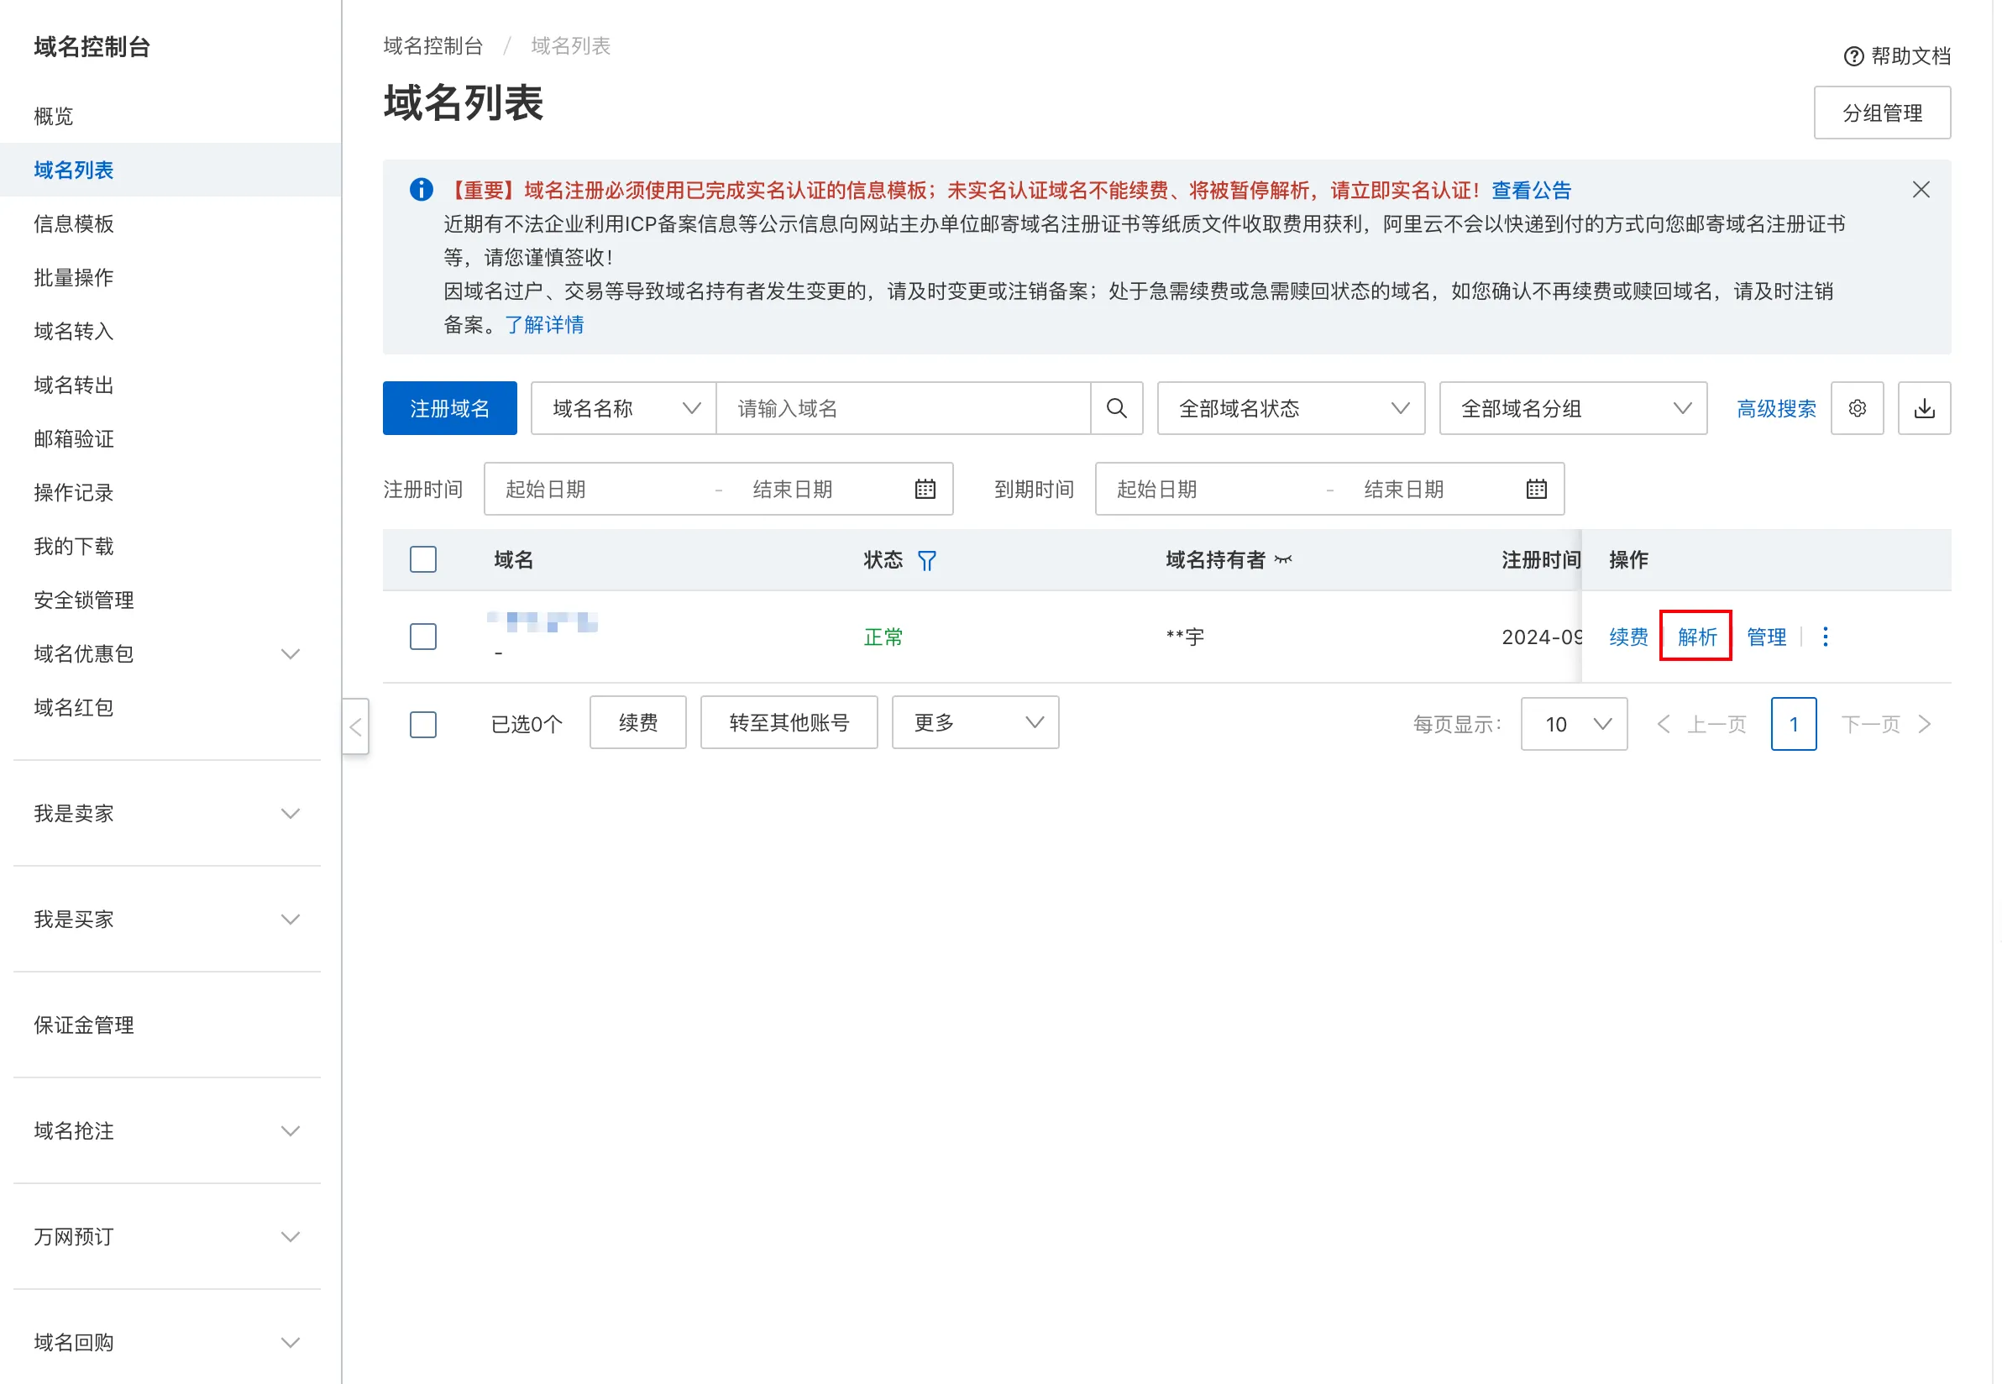Tick the table header select-all checkbox
This screenshot has height=1384, width=2002.
(423, 559)
